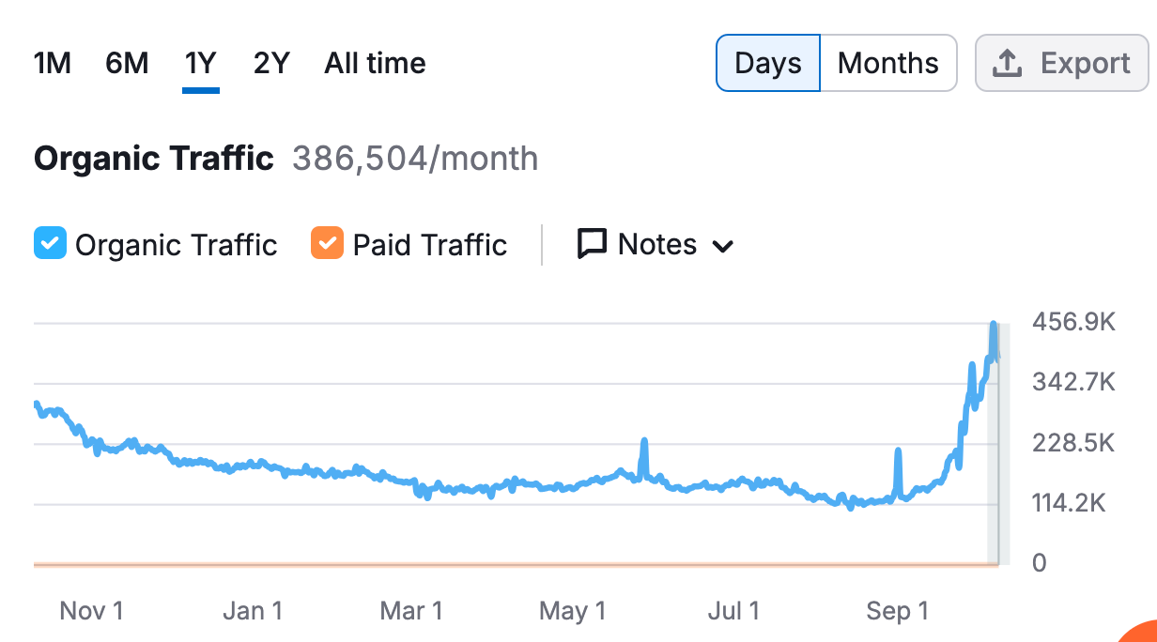Click the Nov 1 axis label
This screenshot has height=642, width=1157.
(x=91, y=611)
